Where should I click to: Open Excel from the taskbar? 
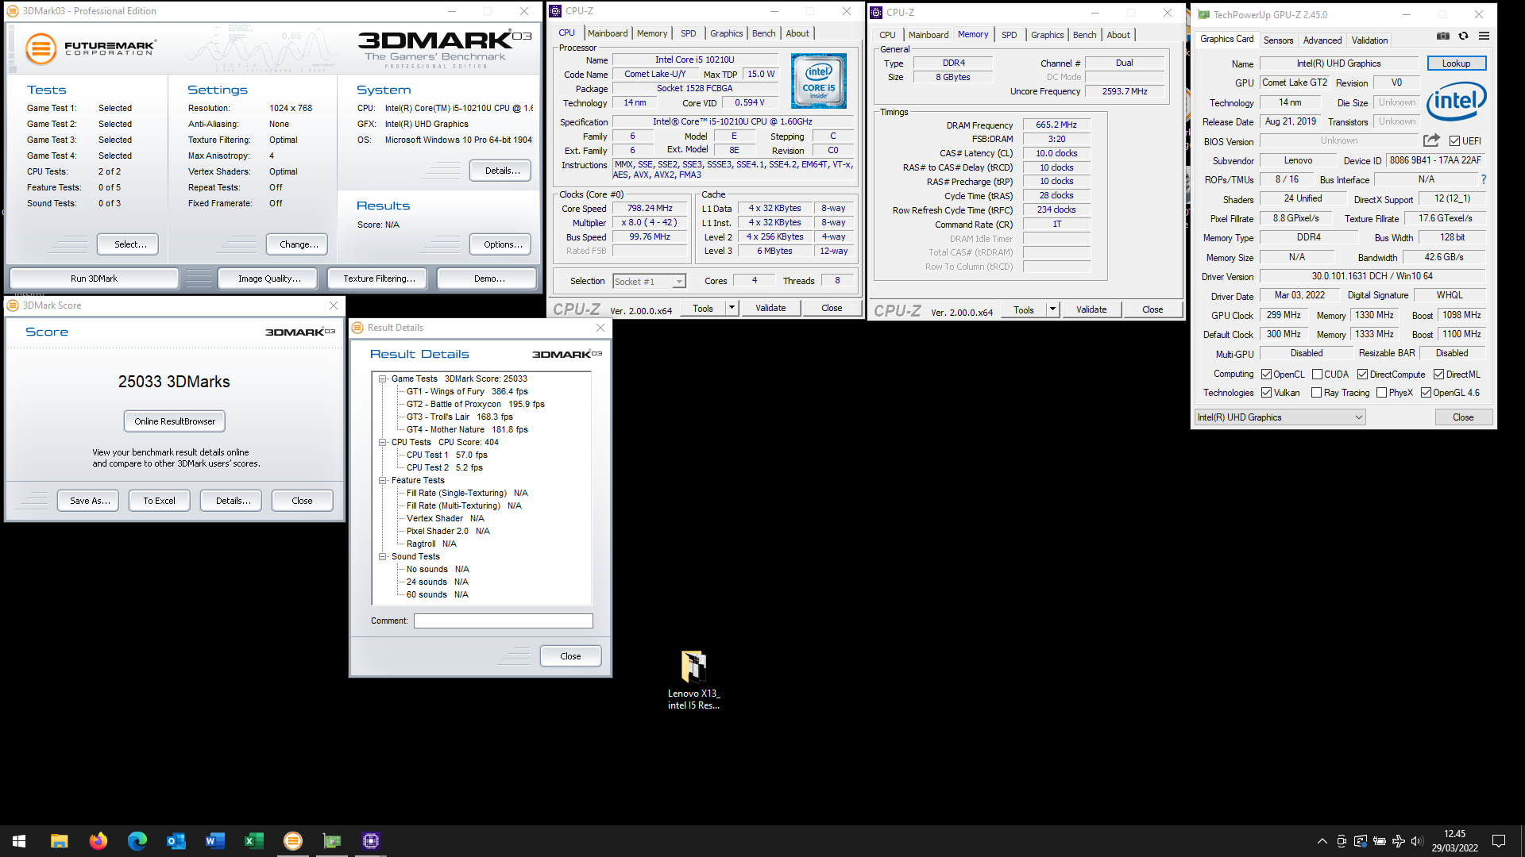click(253, 841)
